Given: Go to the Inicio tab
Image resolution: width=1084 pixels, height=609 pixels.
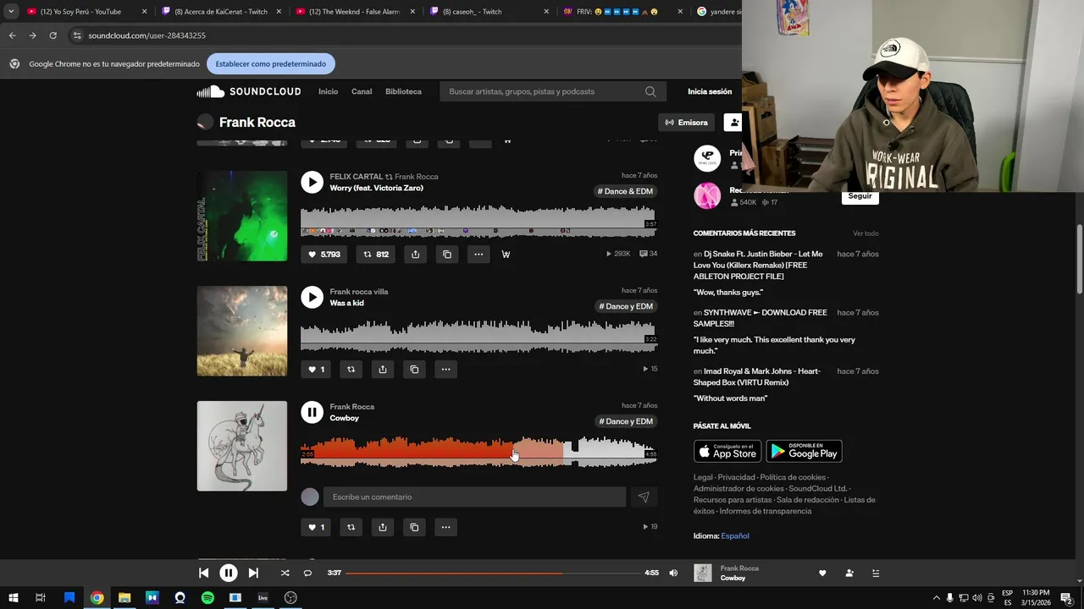Looking at the screenshot, I should pyautogui.click(x=328, y=91).
